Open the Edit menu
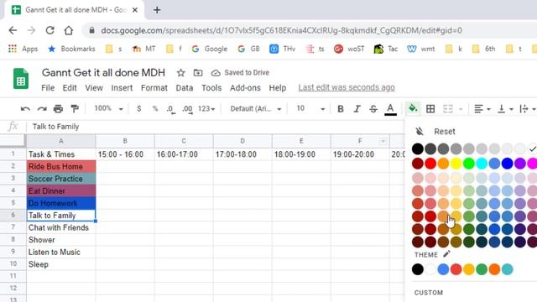Viewport: 537px width, 302px height. coord(70,88)
